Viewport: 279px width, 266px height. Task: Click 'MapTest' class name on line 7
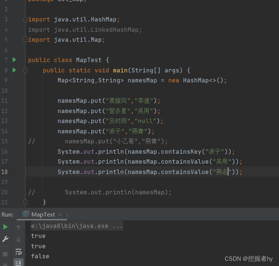pyautogui.click(x=89, y=60)
